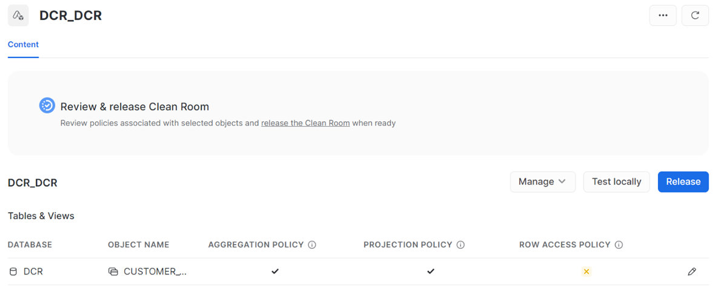Click the Aggregation Policy info icon
The width and height of the screenshot is (727, 304).
coord(312,245)
